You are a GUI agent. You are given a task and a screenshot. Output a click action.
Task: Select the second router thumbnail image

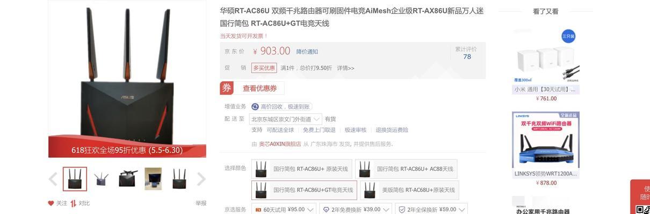[x=101, y=179]
